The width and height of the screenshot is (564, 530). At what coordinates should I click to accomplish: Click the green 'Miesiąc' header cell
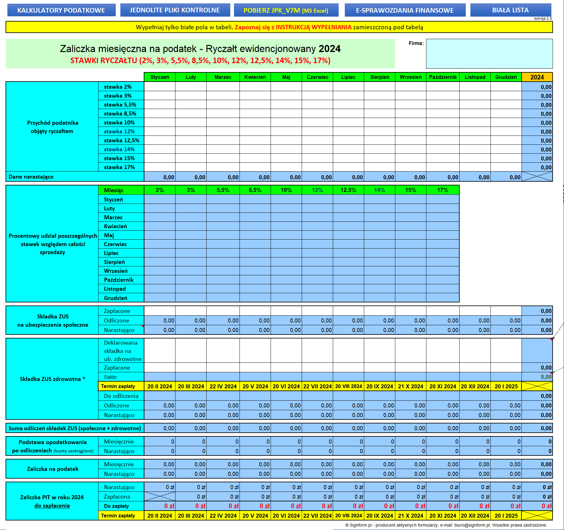[x=121, y=190]
